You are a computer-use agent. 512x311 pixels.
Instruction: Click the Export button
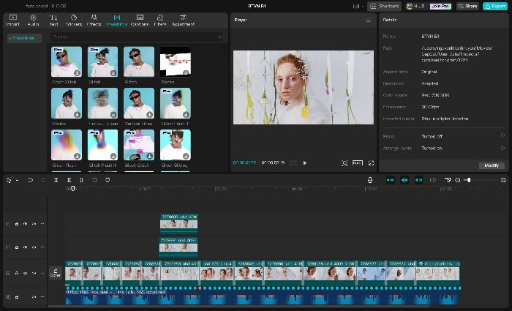coord(495,6)
